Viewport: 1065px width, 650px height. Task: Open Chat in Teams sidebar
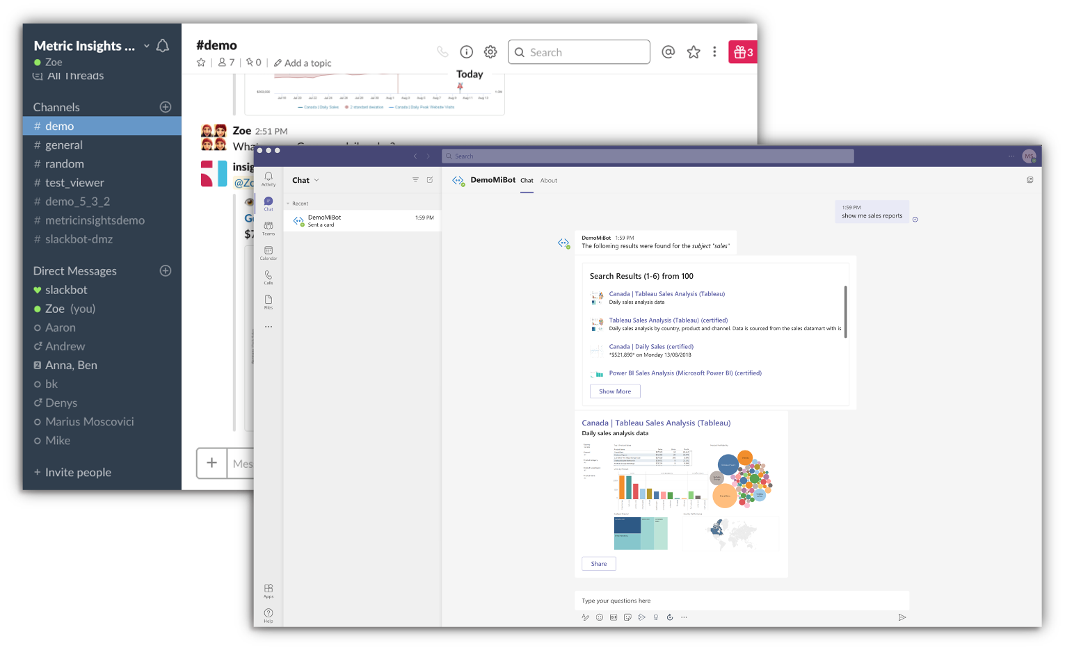pos(269,204)
